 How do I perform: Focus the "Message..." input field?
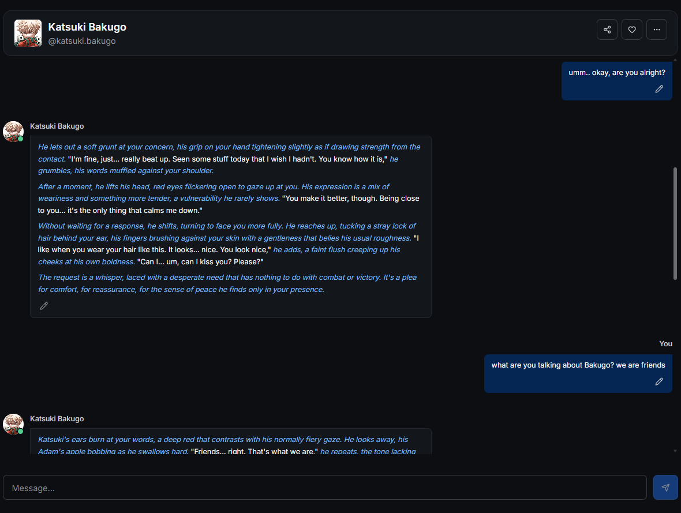pyautogui.click(x=324, y=488)
